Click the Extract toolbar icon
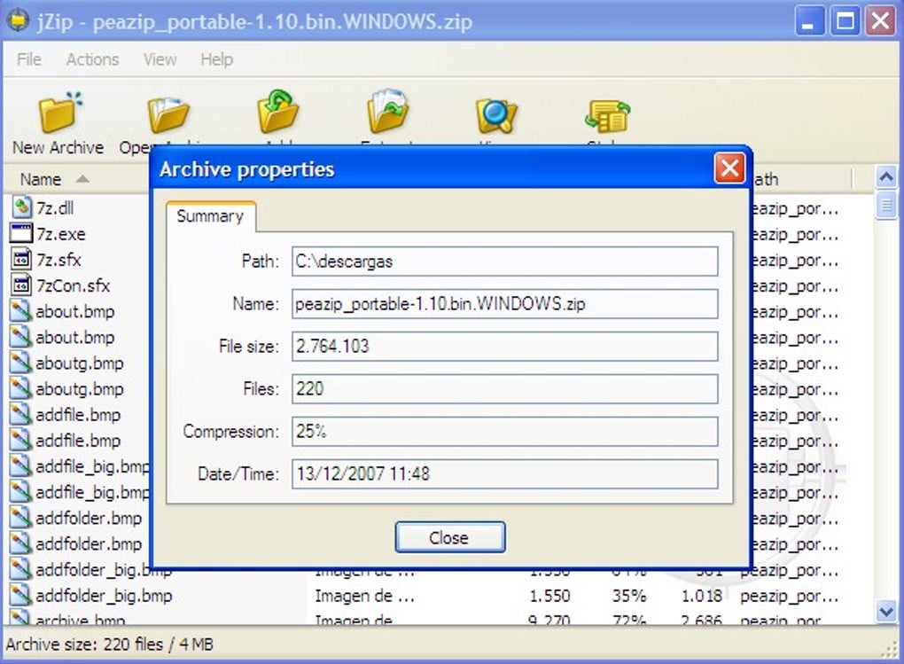Viewport: 904px width, 664px height. click(387, 112)
